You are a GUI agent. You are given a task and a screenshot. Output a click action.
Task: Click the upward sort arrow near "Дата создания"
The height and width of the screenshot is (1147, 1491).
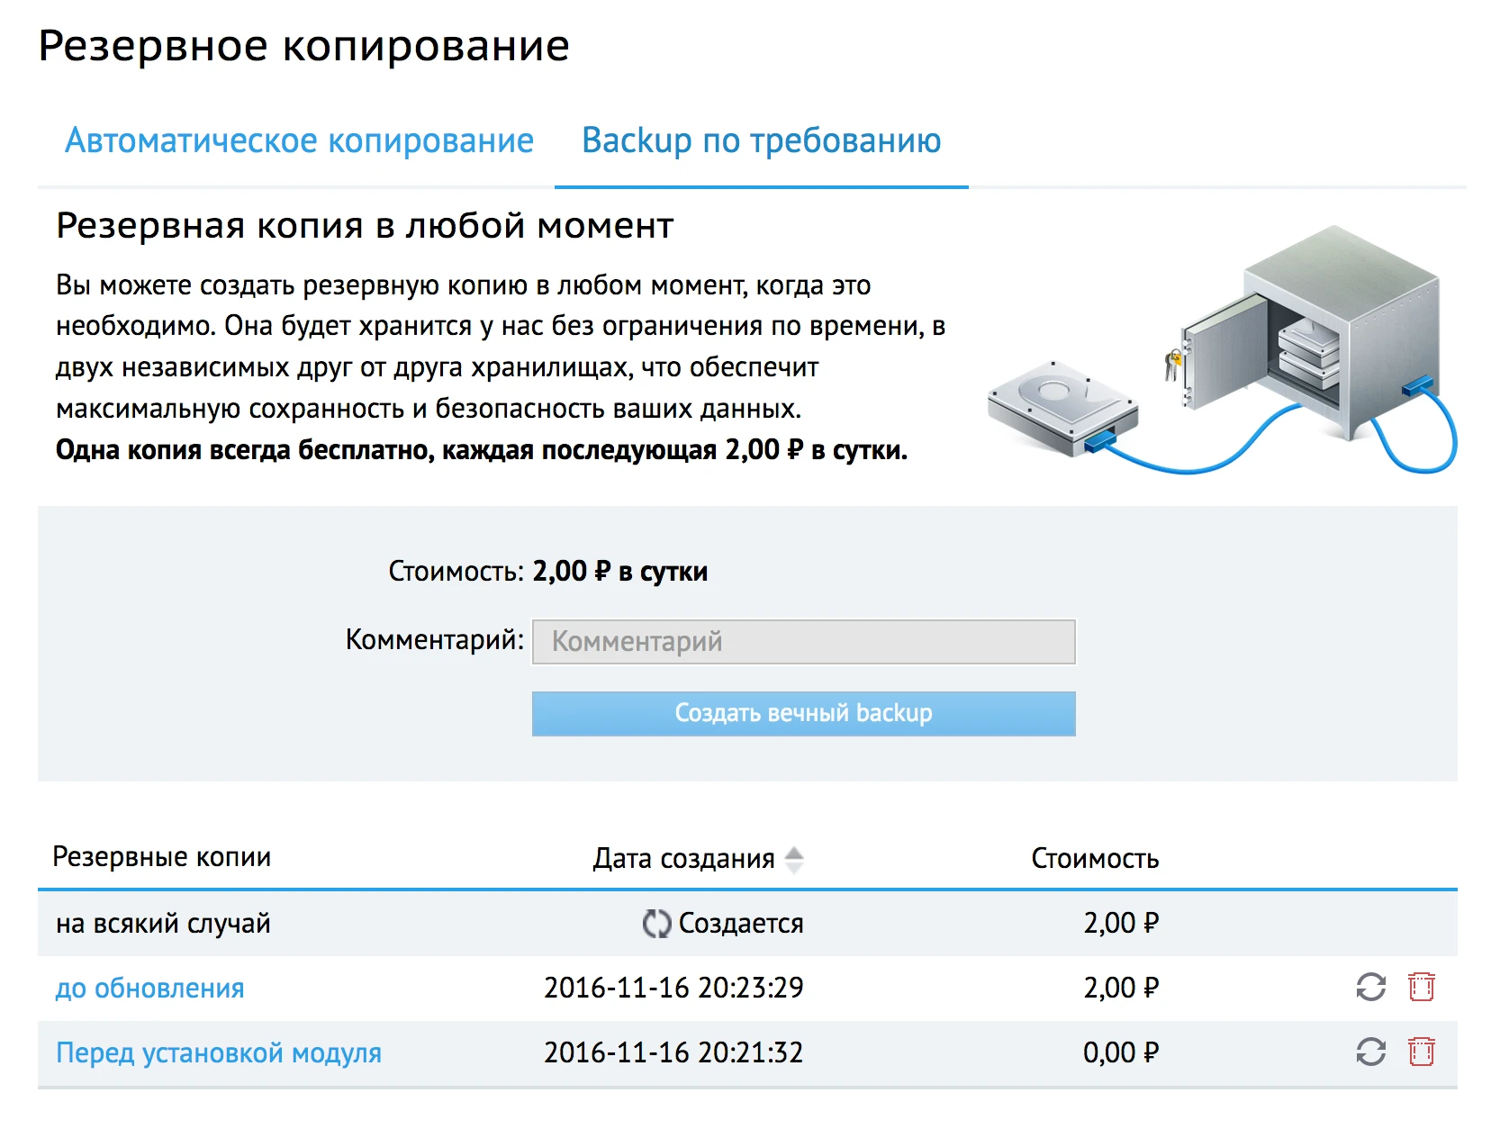tap(793, 852)
